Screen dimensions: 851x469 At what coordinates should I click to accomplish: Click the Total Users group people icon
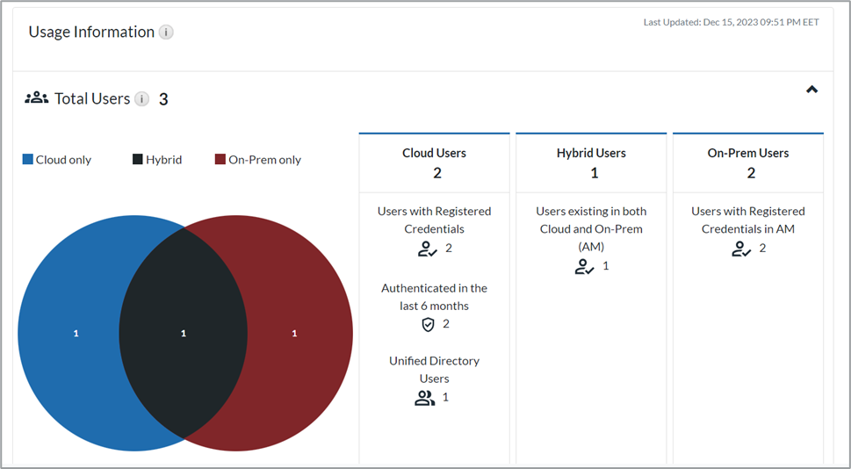[36, 98]
